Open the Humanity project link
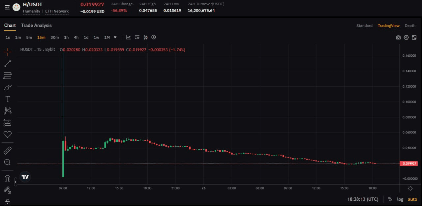 (x=32, y=11)
